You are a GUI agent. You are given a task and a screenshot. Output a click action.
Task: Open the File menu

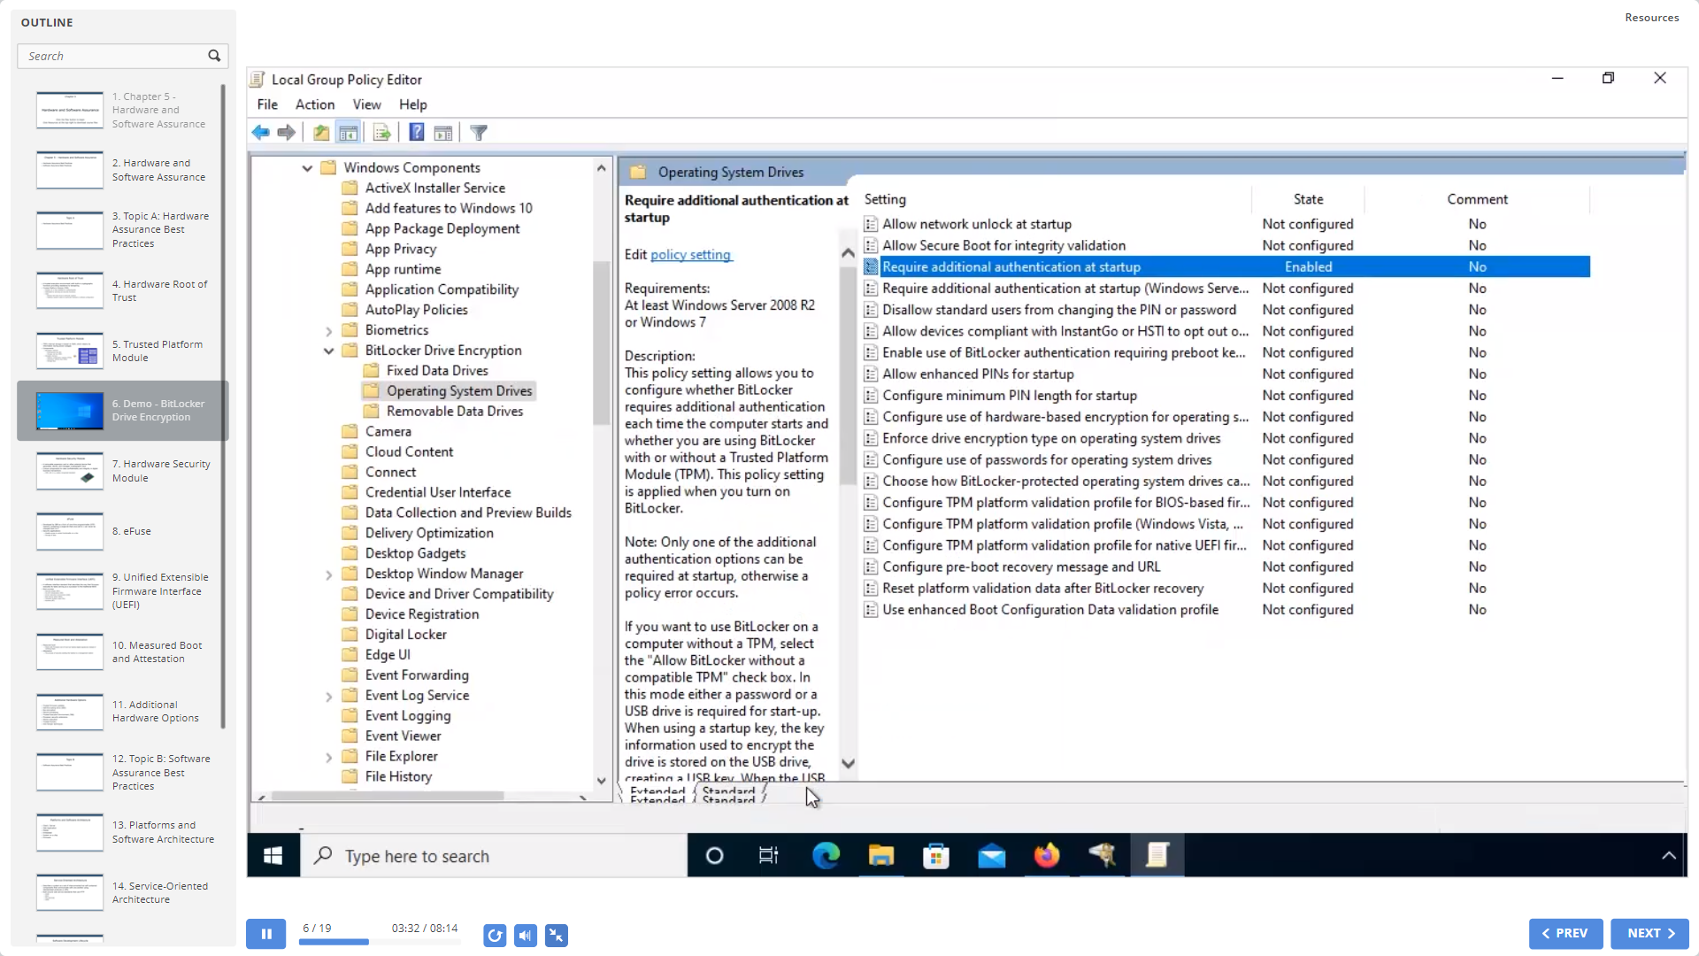pyautogui.click(x=267, y=104)
